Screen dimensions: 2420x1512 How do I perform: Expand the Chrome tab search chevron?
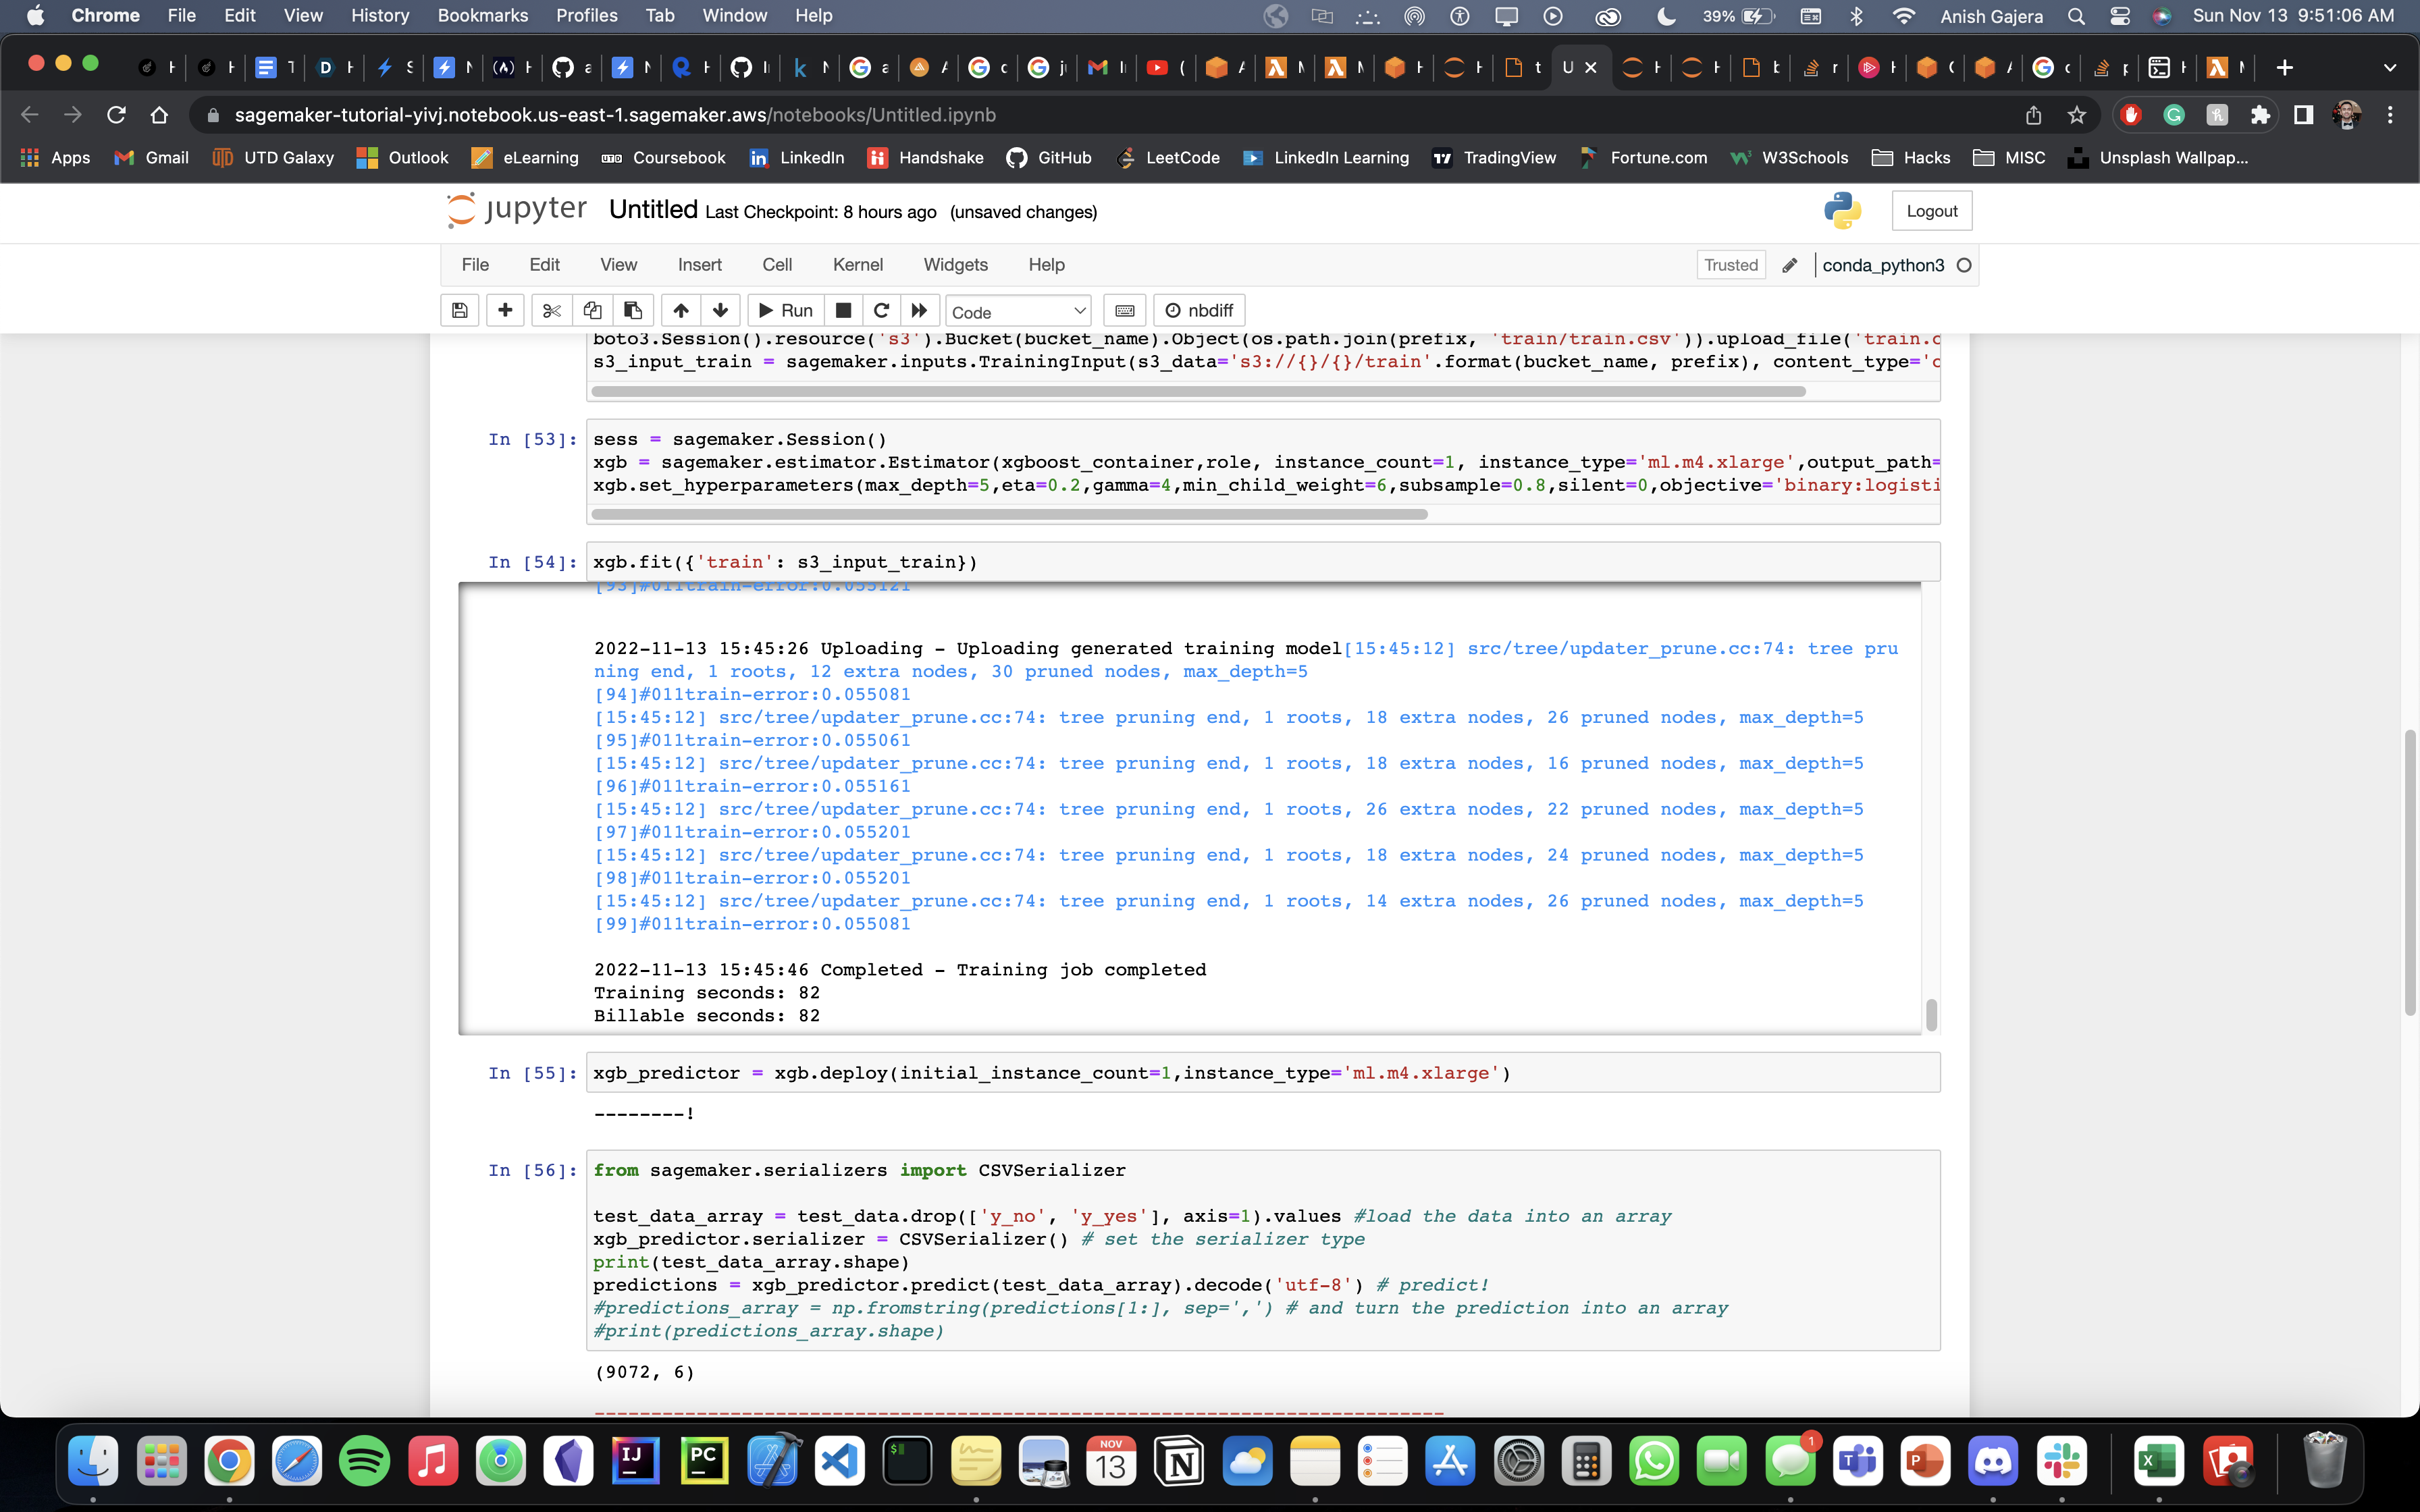click(x=2389, y=67)
